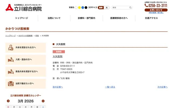
Task: Open the お問い合わせ contact button
Action: [x=156, y=10]
